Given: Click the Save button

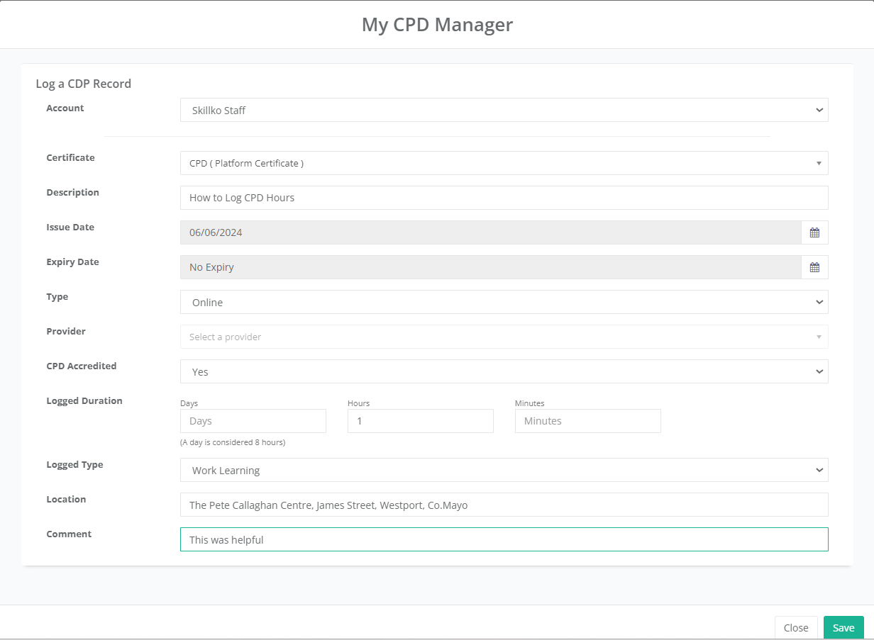Looking at the screenshot, I should click(x=843, y=627).
